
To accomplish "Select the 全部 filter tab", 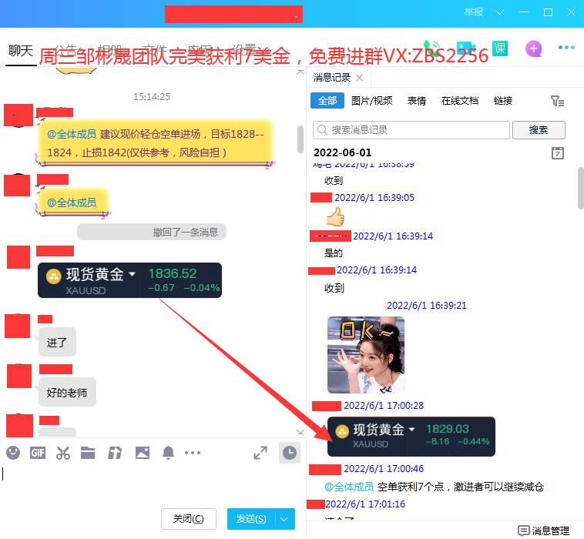I will pyautogui.click(x=327, y=101).
